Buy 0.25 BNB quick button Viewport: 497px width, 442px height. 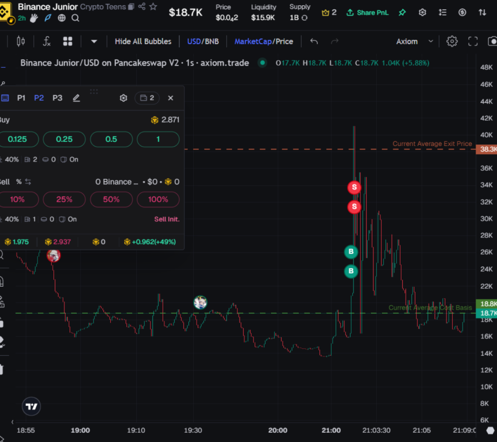(x=64, y=139)
